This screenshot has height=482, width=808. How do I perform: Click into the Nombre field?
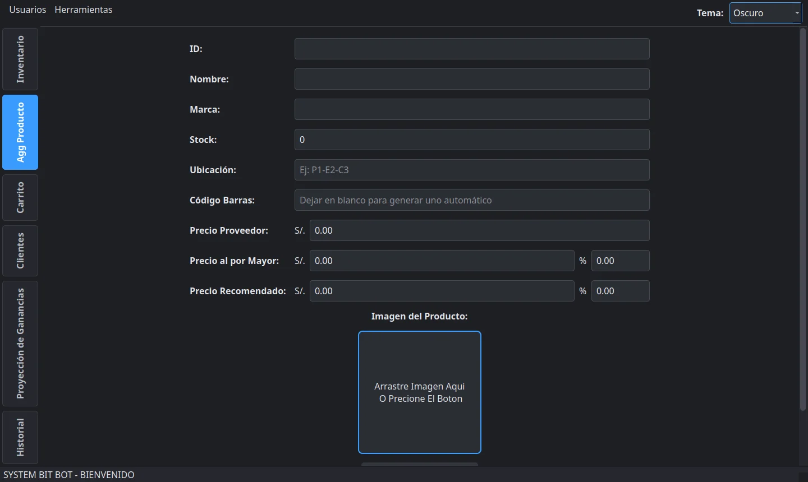click(472, 79)
